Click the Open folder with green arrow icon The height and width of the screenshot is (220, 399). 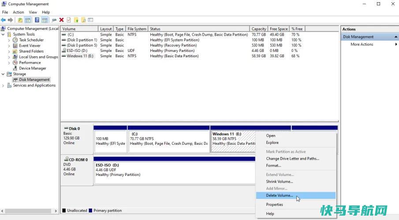(76, 20)
